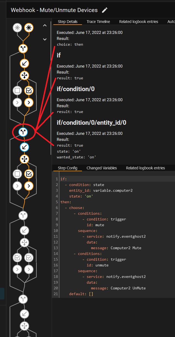Select the gray asterisk trigger node
Image resolution: width=175 pixels, height=337 pixels.
click(x=17, y=28)
